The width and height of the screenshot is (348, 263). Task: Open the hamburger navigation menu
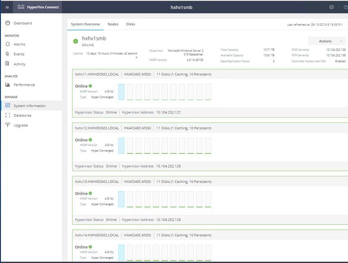click(7, 7)
